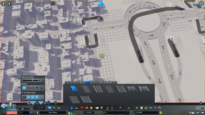Select the second (Ground) mode icon

coord(29,88)
